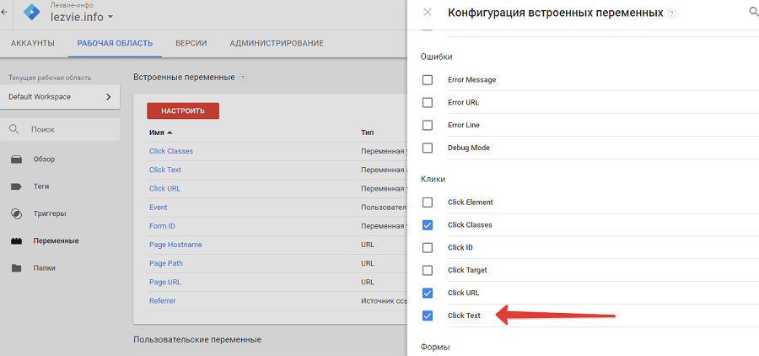The image size is (759, 356).
Task: Enable the Debug Mode checkbox
Action: [x=428, y=148]
